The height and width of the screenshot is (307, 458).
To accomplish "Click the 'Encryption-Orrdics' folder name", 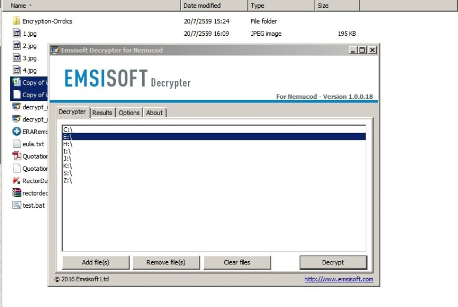I will 47,21.
